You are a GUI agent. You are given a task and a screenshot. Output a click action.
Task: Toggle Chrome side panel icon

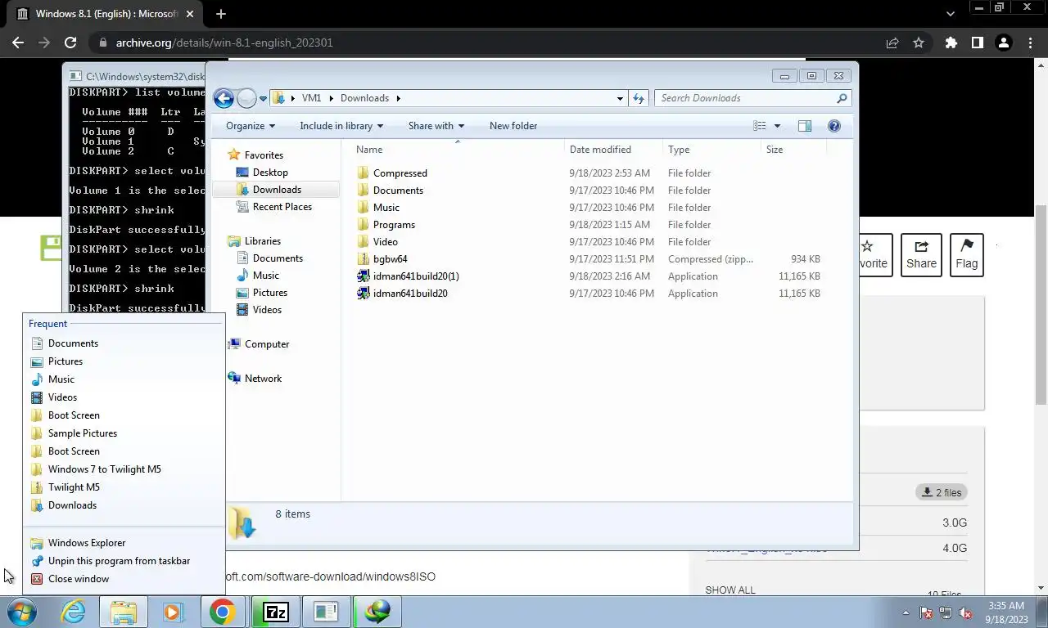(x=977, y=43)
